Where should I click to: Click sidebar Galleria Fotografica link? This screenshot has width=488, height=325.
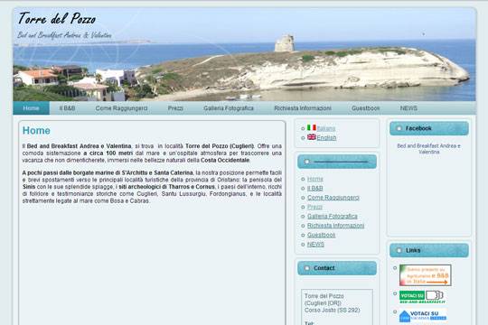(x=332, y=216)
